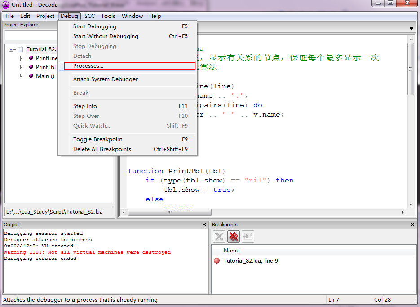
Task: Choose Start Debugging from Debug menu
Action: click(128, 26)
